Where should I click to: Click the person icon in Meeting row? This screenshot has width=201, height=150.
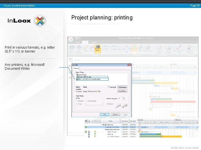pos(89,134)
